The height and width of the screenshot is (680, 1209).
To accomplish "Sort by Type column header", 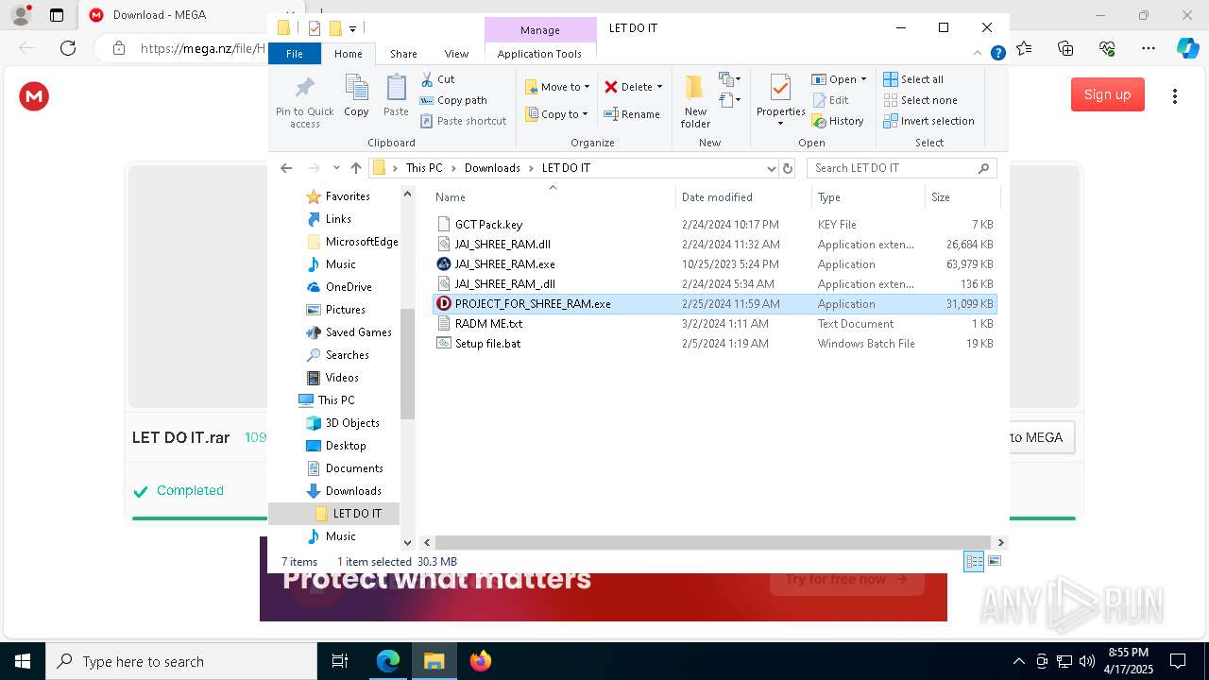I will [x=868, y=197].
